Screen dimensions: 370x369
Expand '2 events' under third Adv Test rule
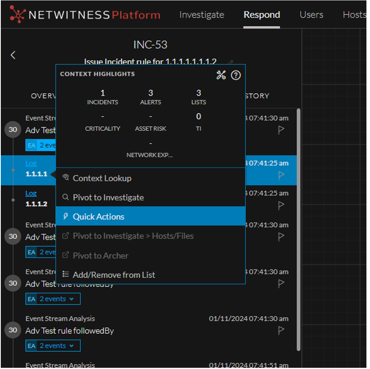[x=56, y=299]
